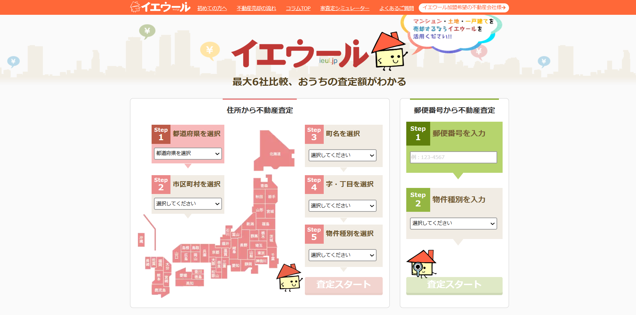Pick 長崎 on the map

[x=148, y=262]
